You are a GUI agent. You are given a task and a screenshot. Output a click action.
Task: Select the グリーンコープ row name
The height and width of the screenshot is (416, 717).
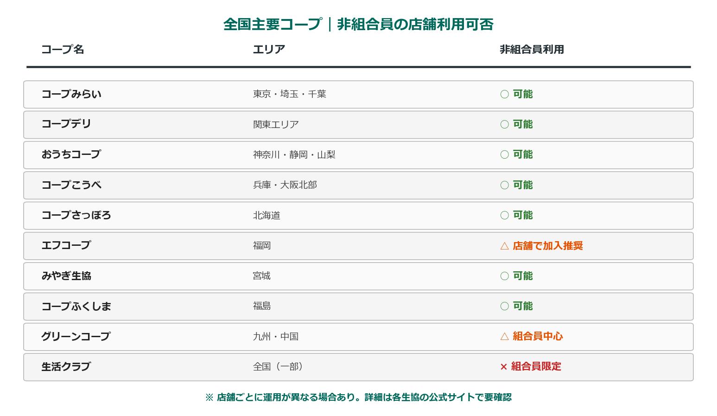point(76,336)
